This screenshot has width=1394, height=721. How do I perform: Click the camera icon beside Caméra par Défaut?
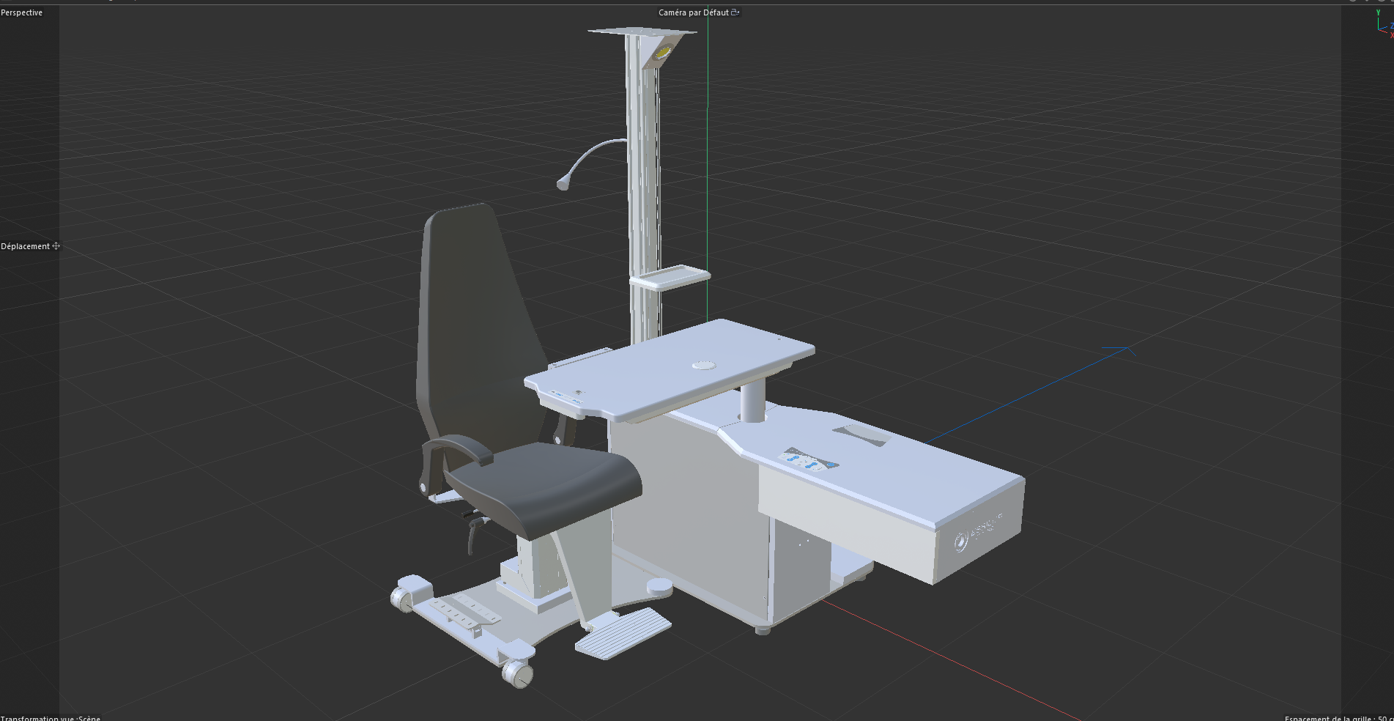(735, 12)
